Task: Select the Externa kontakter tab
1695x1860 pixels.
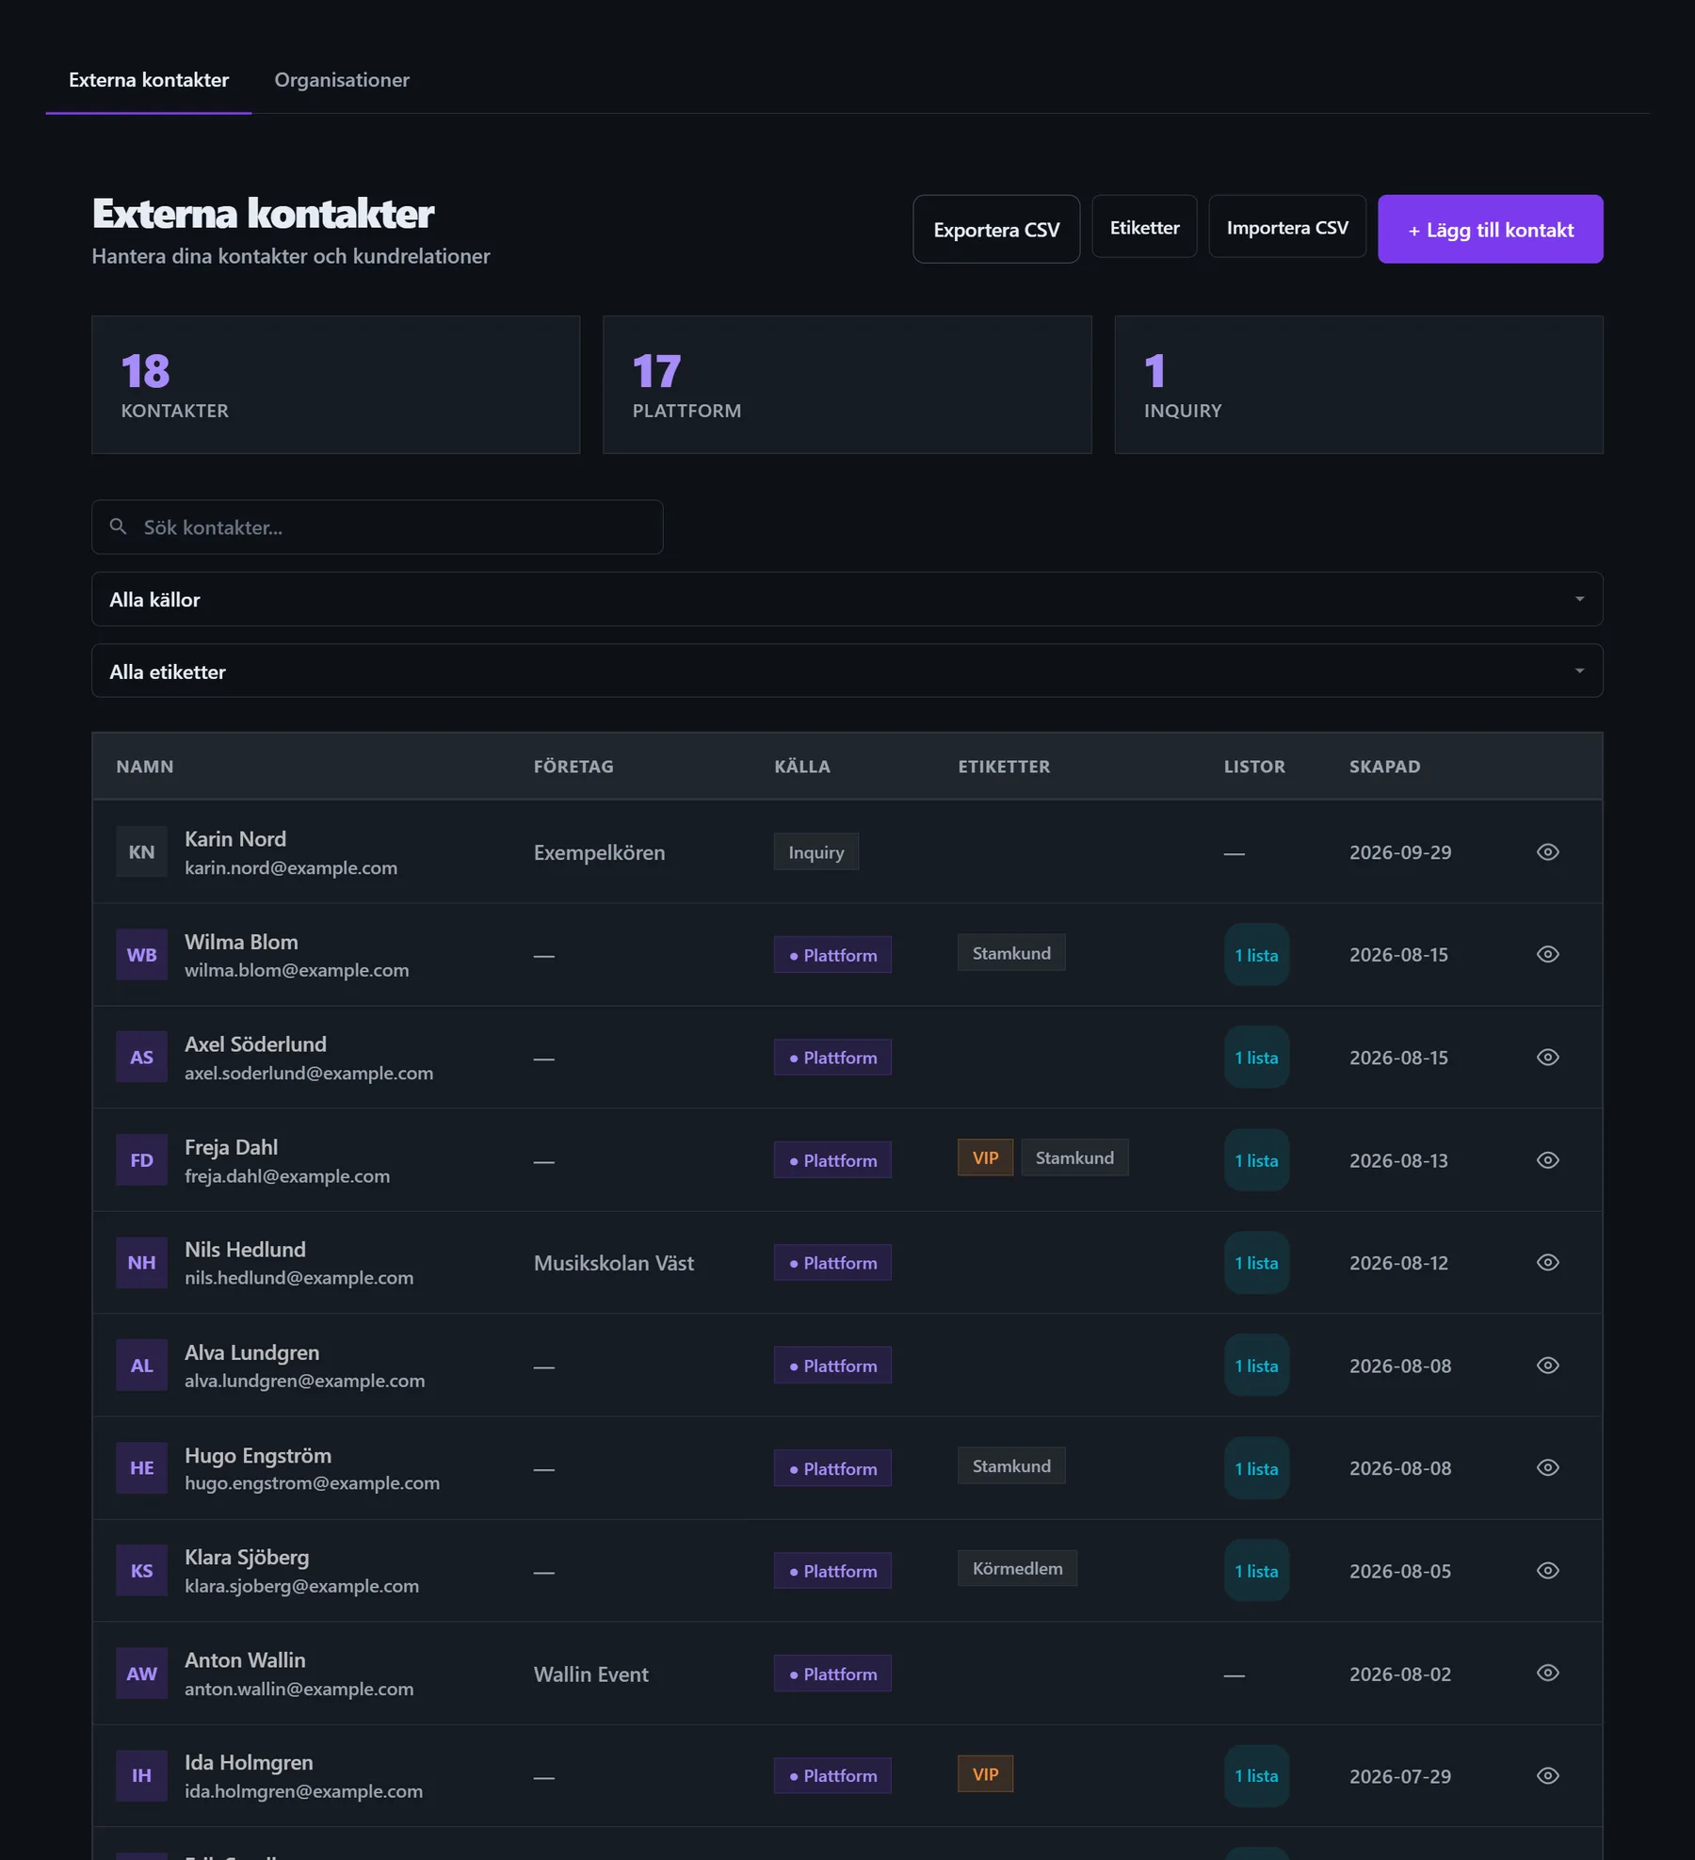Action: (149, 80)
